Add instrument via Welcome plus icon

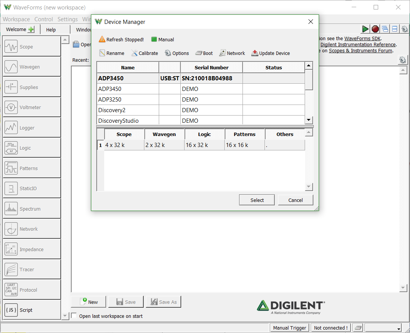pyautogui.click(x=31, y=29)
